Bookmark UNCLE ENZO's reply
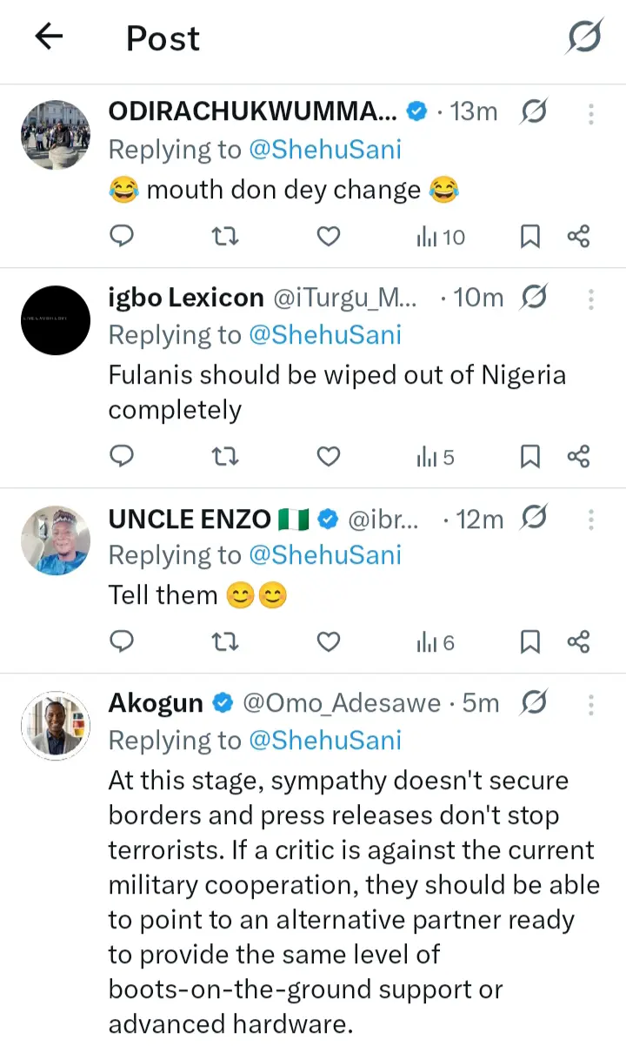Screen dimensions: 626x1046 [x=529, y=642]
